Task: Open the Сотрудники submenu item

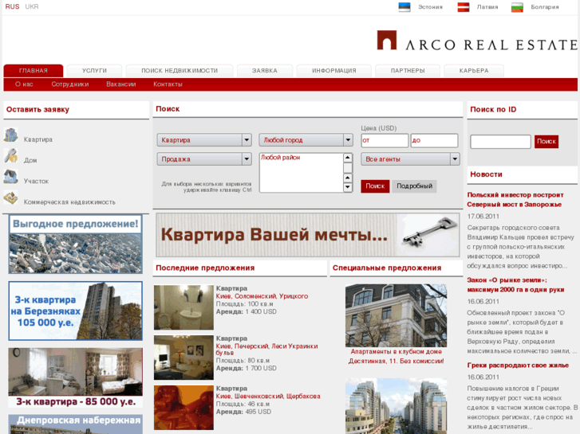Action: (x=70, y=84)
